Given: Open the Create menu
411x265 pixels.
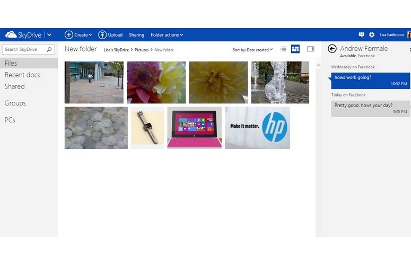Looking at the screenshot, I should tap(78, 34).
